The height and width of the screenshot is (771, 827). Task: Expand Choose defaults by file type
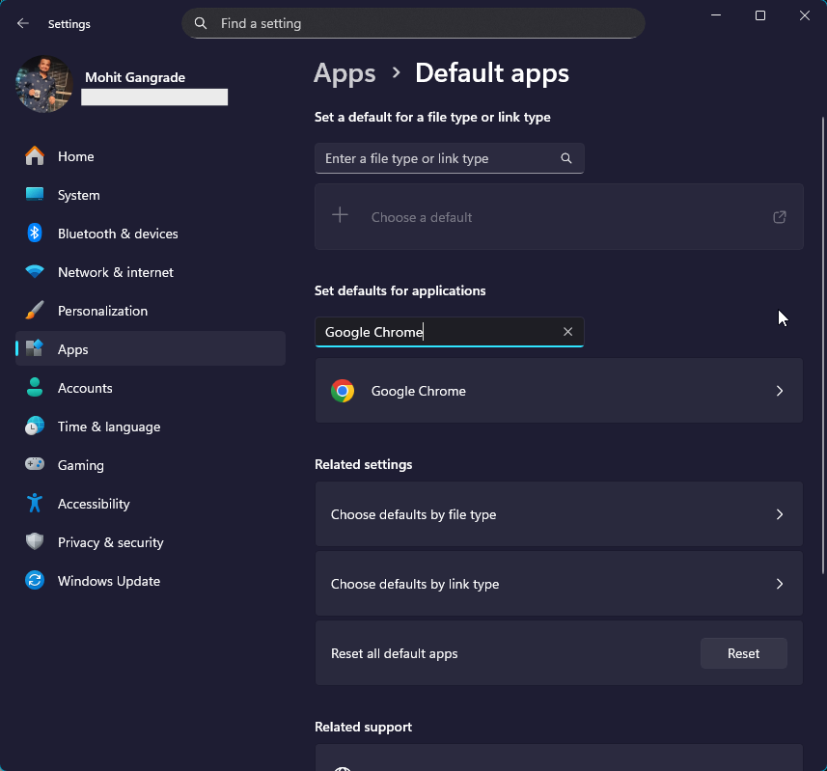pyautogui.click(x=780, y=514)
